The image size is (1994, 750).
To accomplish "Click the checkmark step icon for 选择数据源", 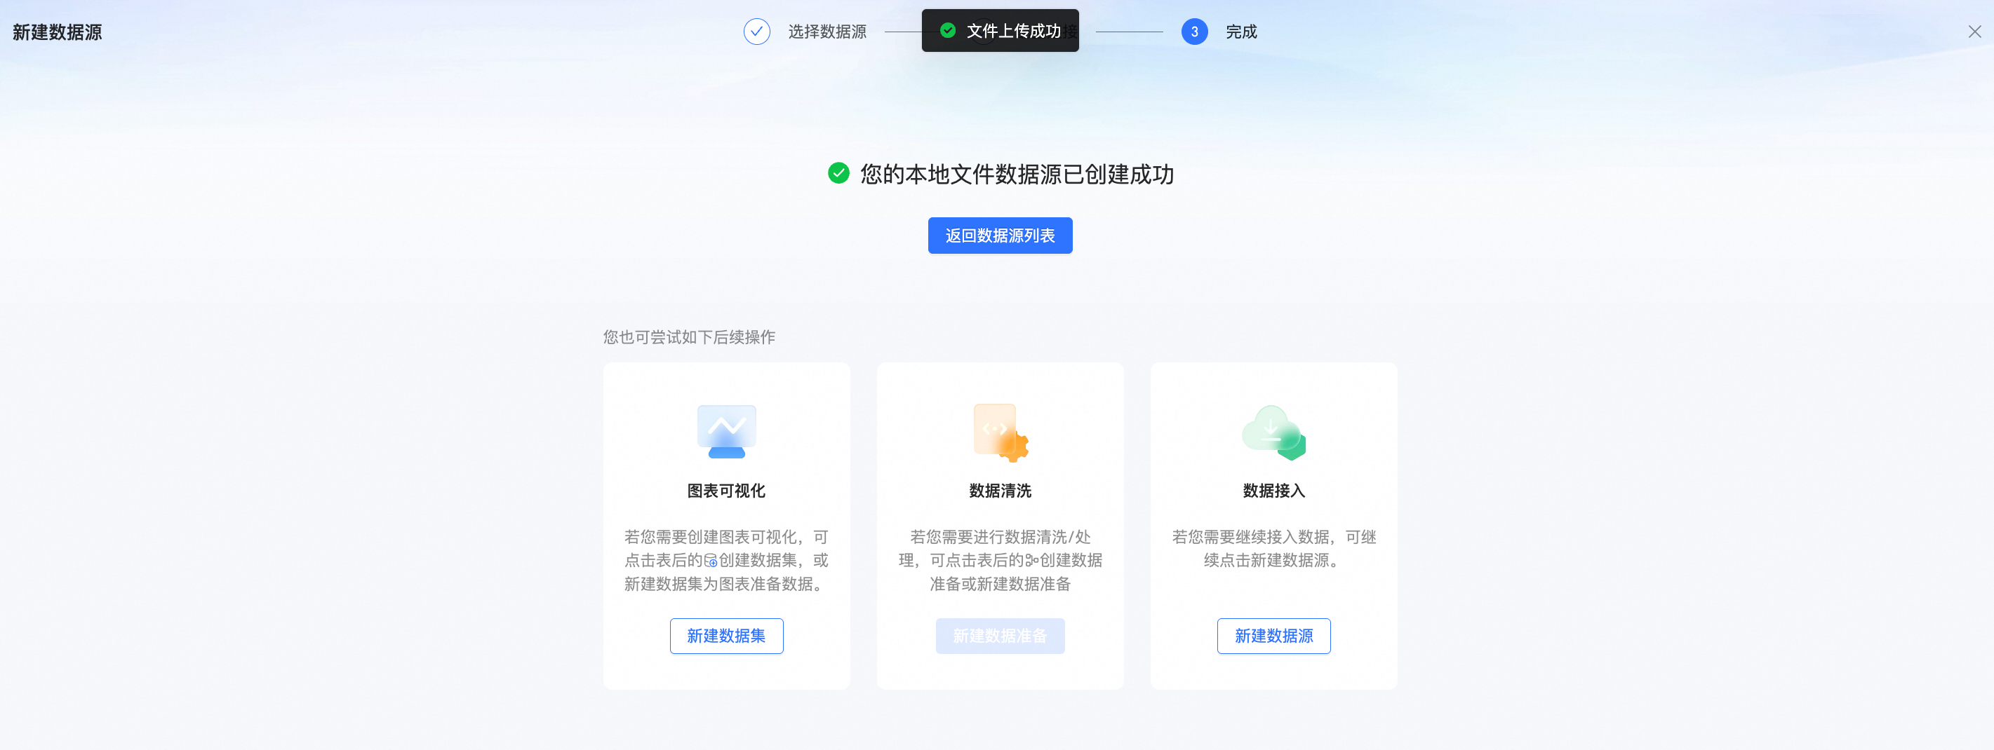I will click(x=756, y=32).
